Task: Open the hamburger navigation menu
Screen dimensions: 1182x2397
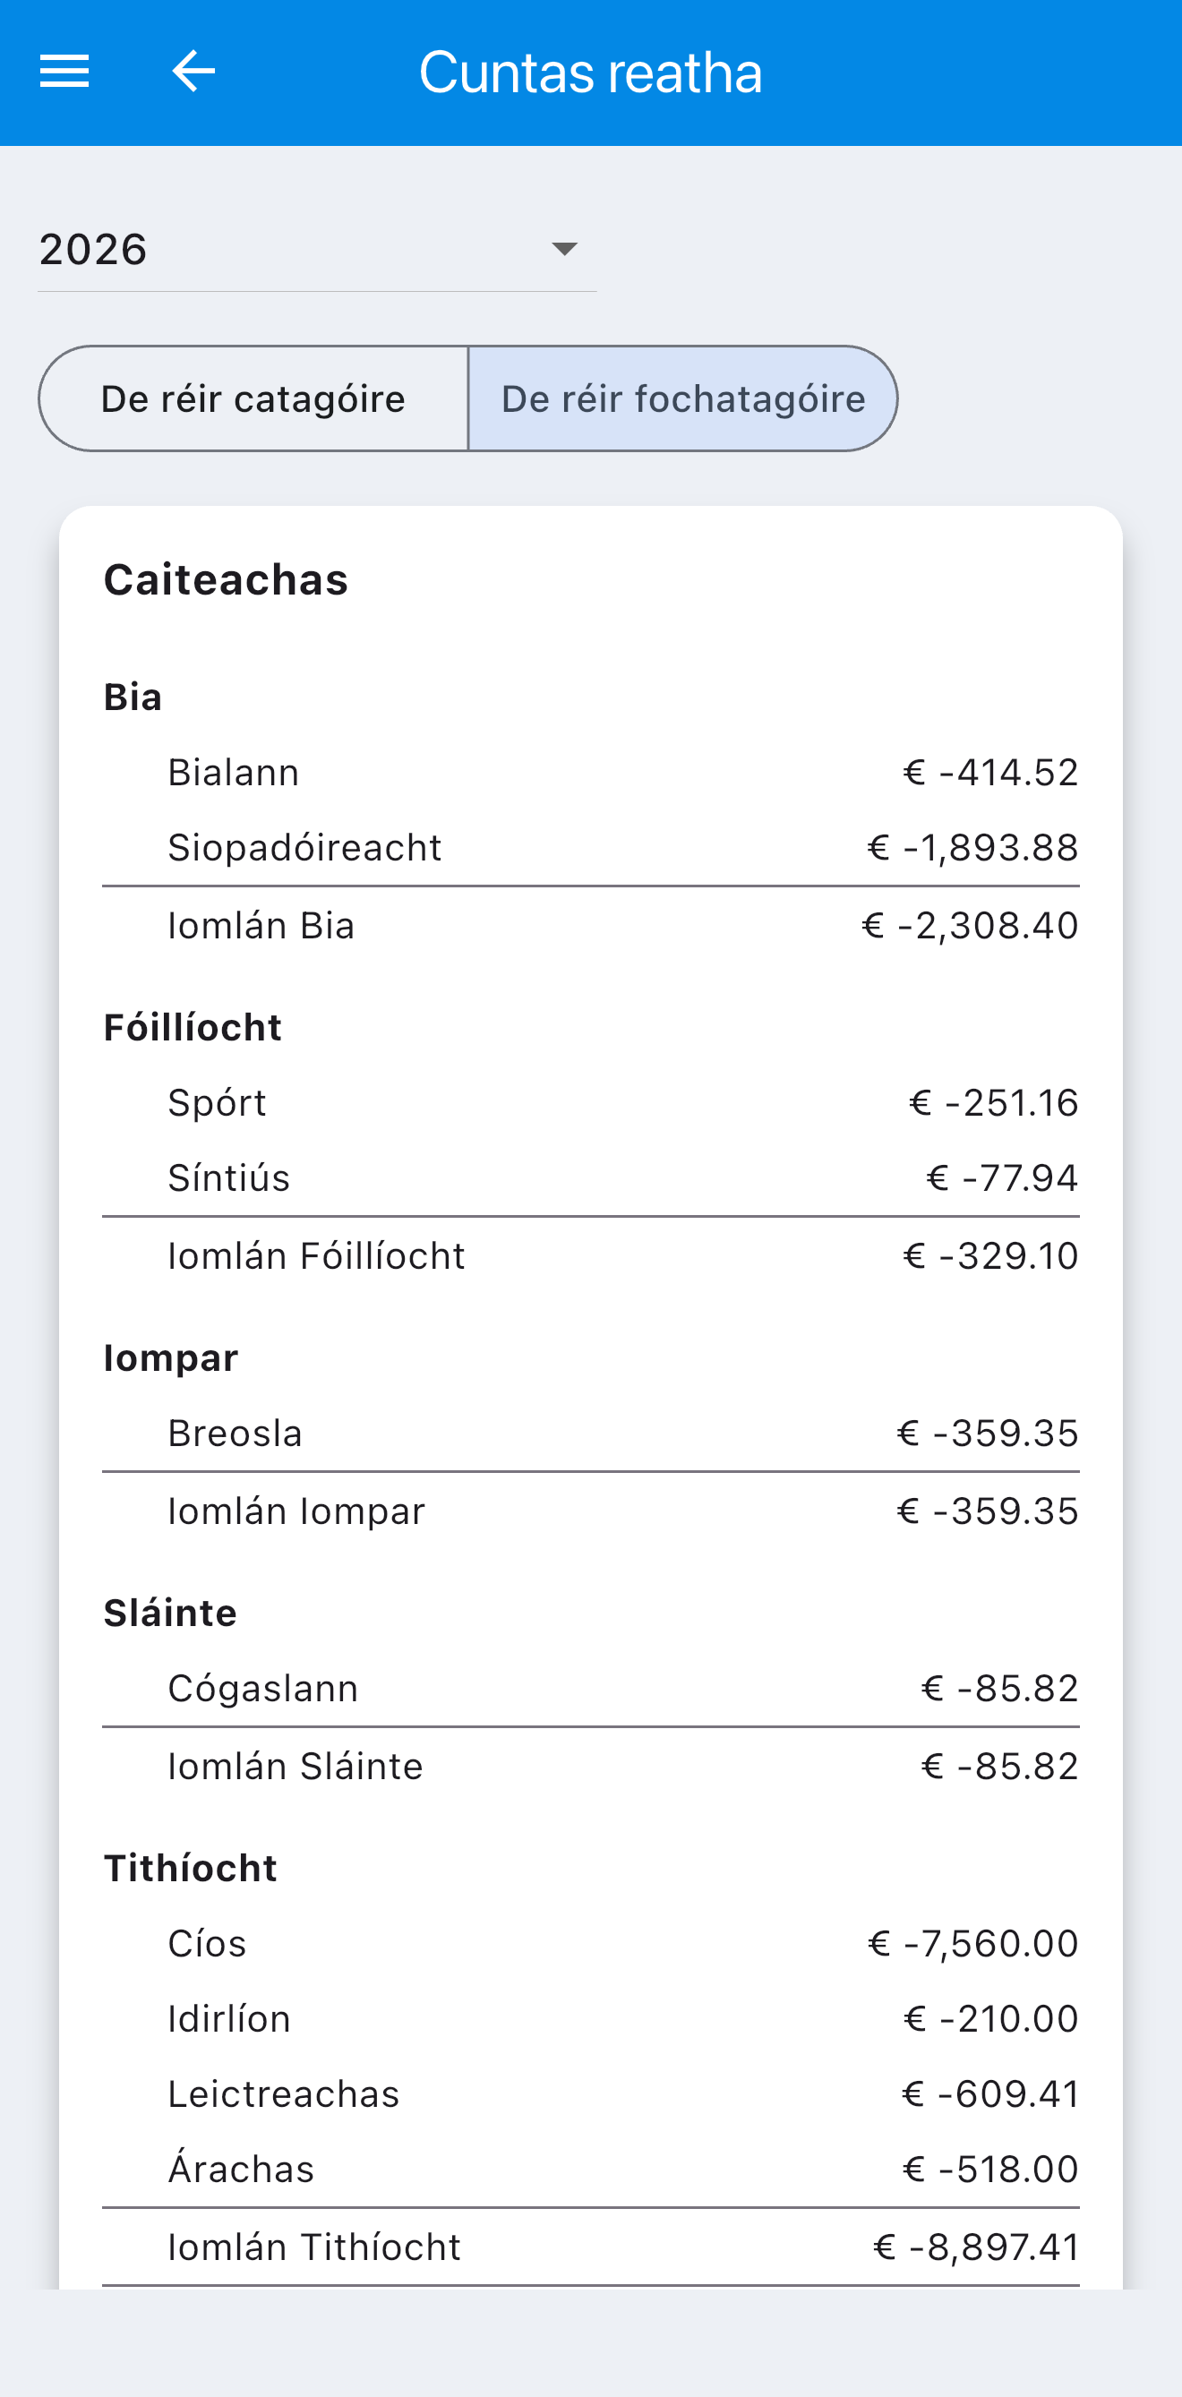Action: tap(64, 71)
